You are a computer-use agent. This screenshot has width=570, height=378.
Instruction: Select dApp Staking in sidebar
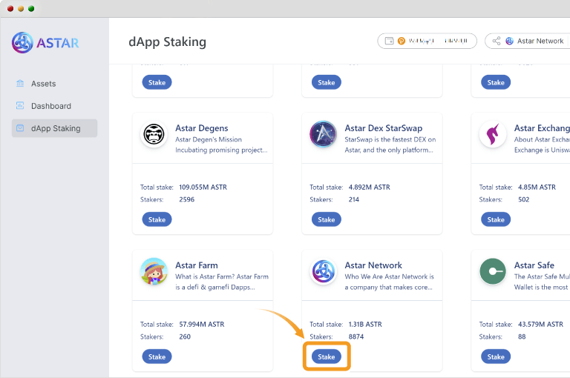55,128
